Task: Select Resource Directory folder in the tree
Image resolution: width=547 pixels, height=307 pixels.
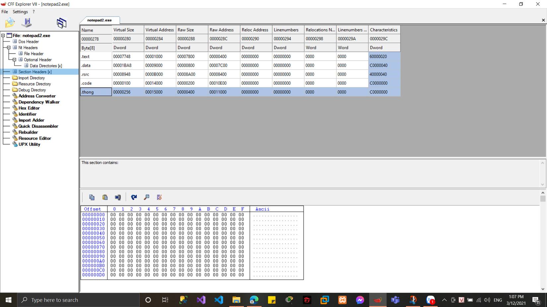Action: click(x=34, y=84)
